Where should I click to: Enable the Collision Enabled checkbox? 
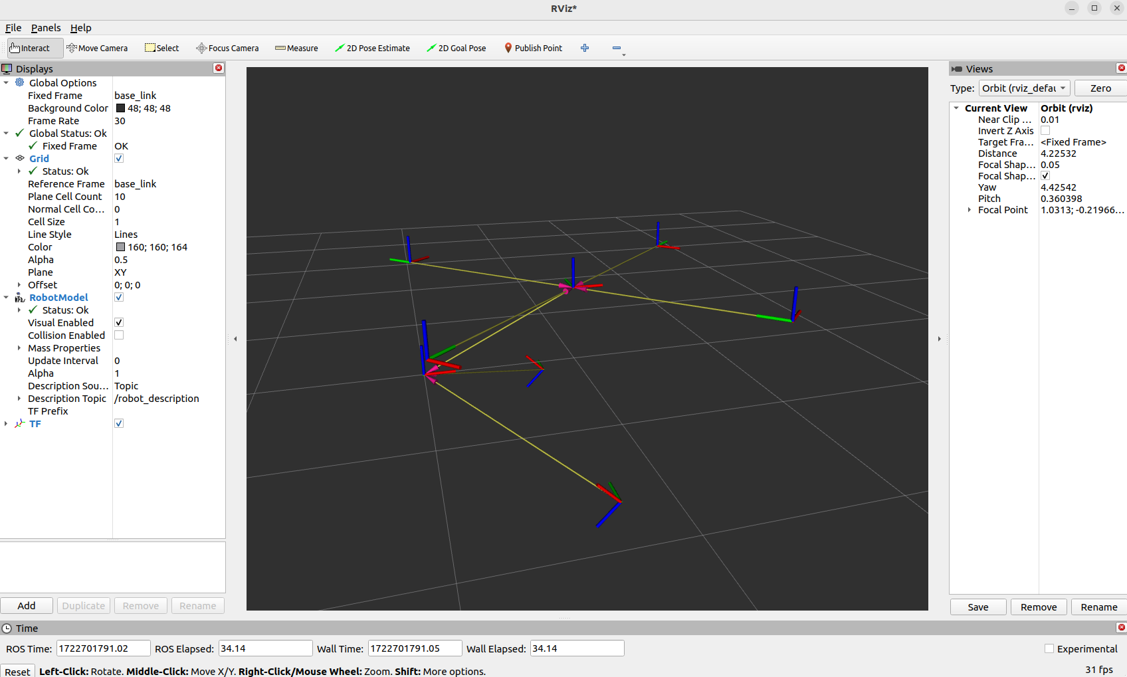pyautogui.click(x=119, y=336)
